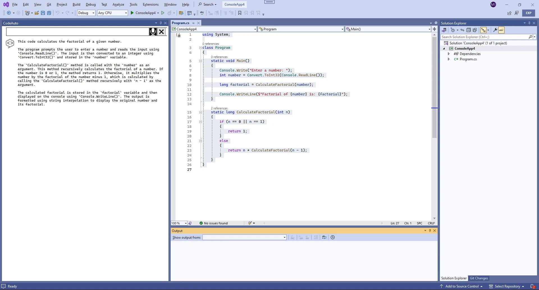Pin the Program.cs tab
539x290 pixels.
click(193, 23)
